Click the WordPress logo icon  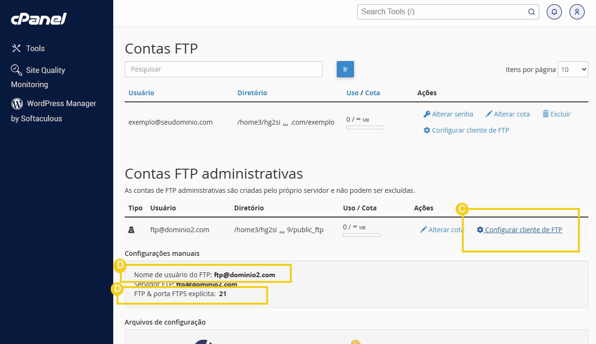(x=17, y=103)
